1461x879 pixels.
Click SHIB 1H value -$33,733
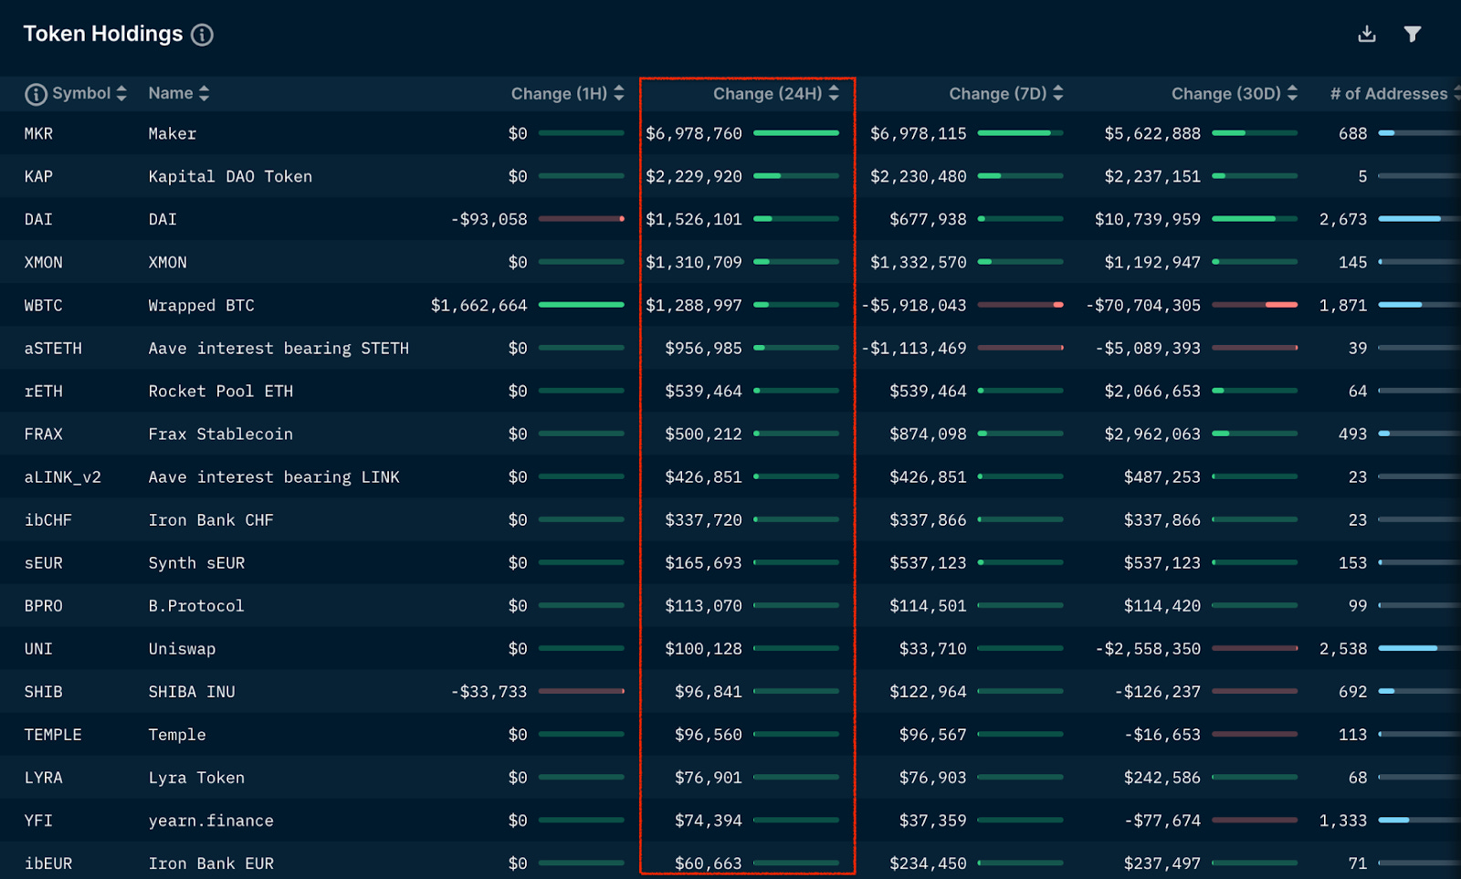click(x=489, y=691)
